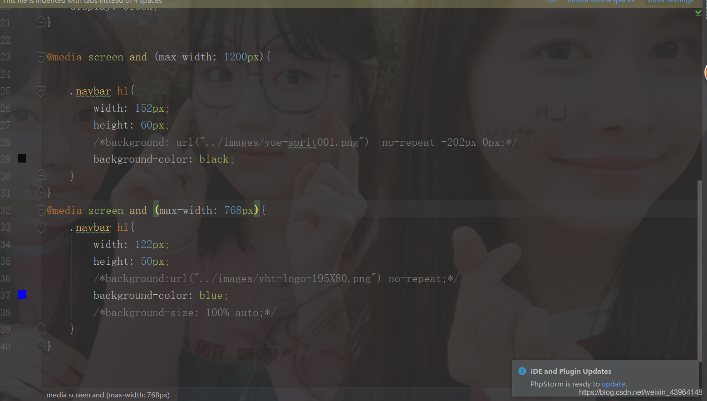This screenshot has width=707, height=401.
Task: Click fold end marker on line 31
Action: pos(41,193)
